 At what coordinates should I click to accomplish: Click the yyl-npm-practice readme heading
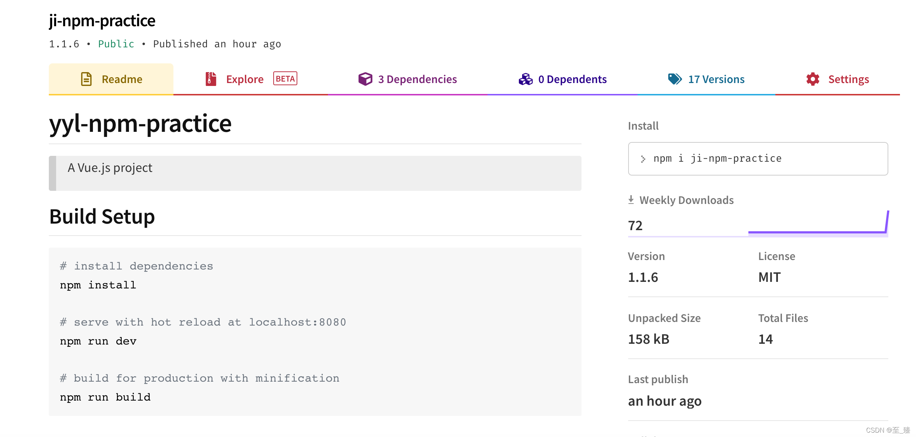(140, 123)
